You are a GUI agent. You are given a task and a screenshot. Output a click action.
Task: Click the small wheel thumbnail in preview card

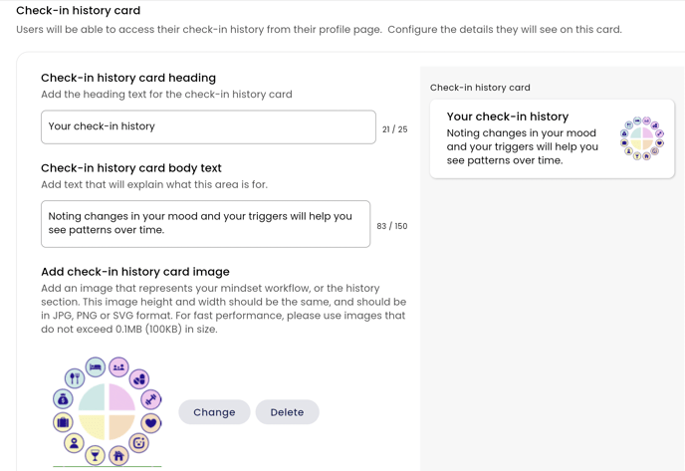coord(642,138)
